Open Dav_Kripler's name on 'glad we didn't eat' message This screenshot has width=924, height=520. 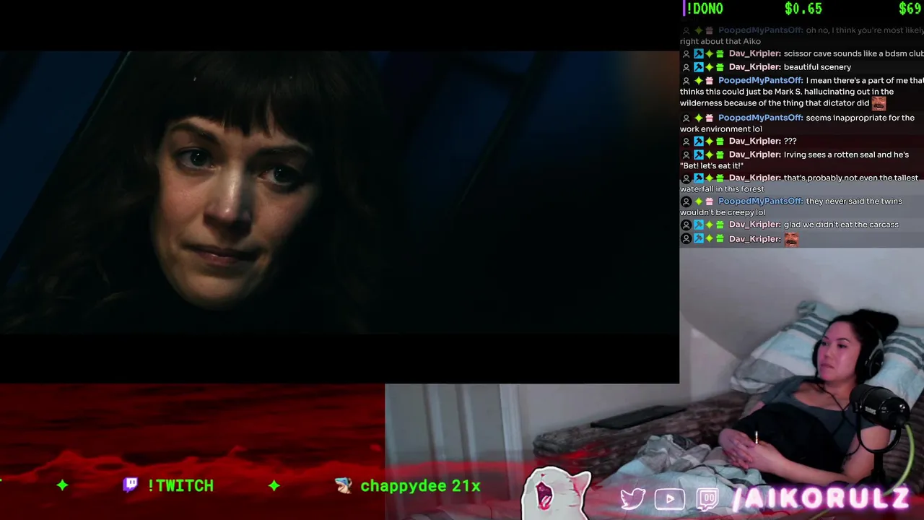(754, 225)
